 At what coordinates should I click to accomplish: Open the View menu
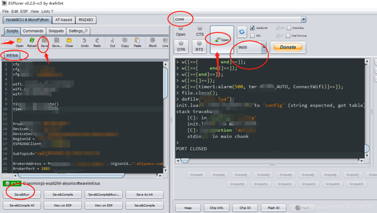(x=34, y=12)
